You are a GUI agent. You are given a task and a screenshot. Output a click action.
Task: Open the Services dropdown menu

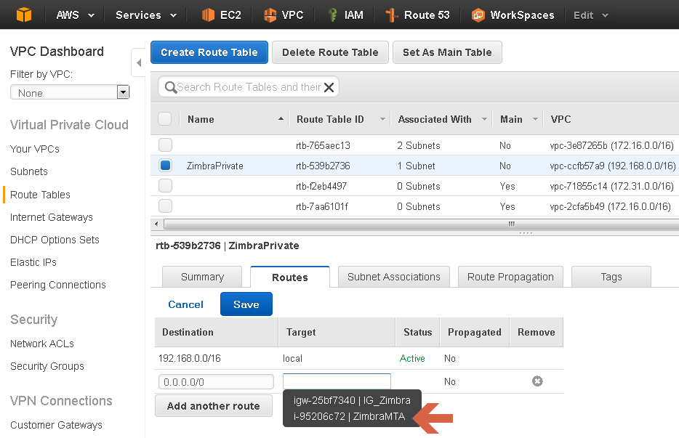tap(146, 15)
